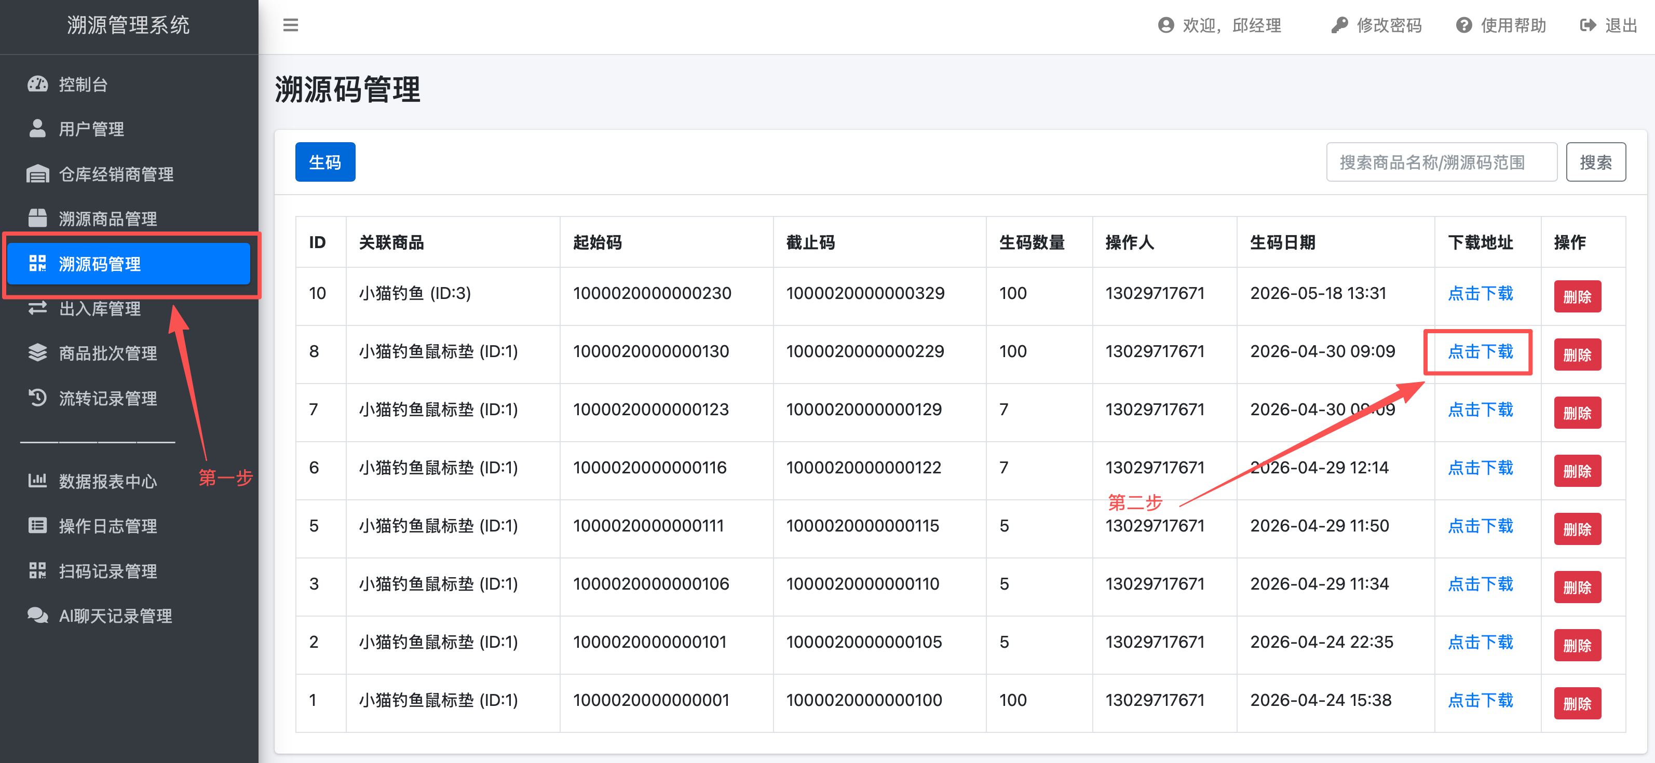Image resolution: width=1655 pixels, height=763 pixels.
Task: Click the logout arrow icon for 退出
Action: pos(1588,25)
